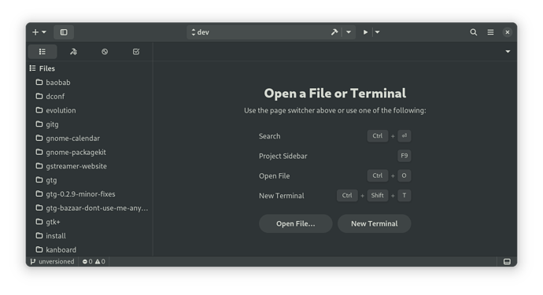This screenshot has height=295, width=543.
Task: Select the gitg folder
Action: [x=90, y=124]
